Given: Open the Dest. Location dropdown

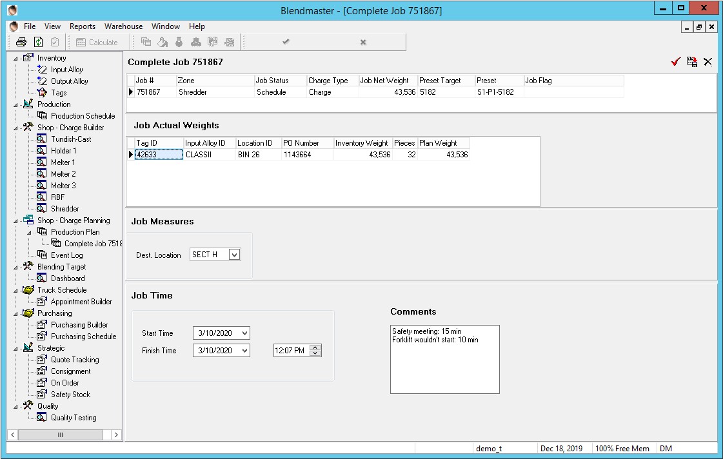Looking at the screenshot, I should click(234, 255).
